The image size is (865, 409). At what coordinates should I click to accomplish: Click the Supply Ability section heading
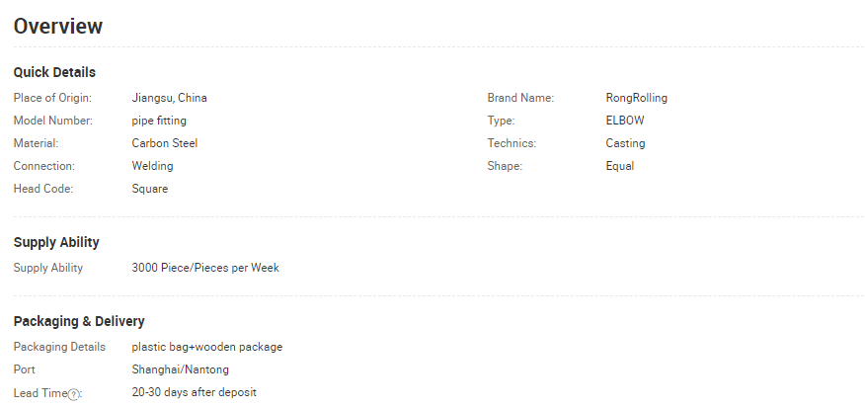56,242
